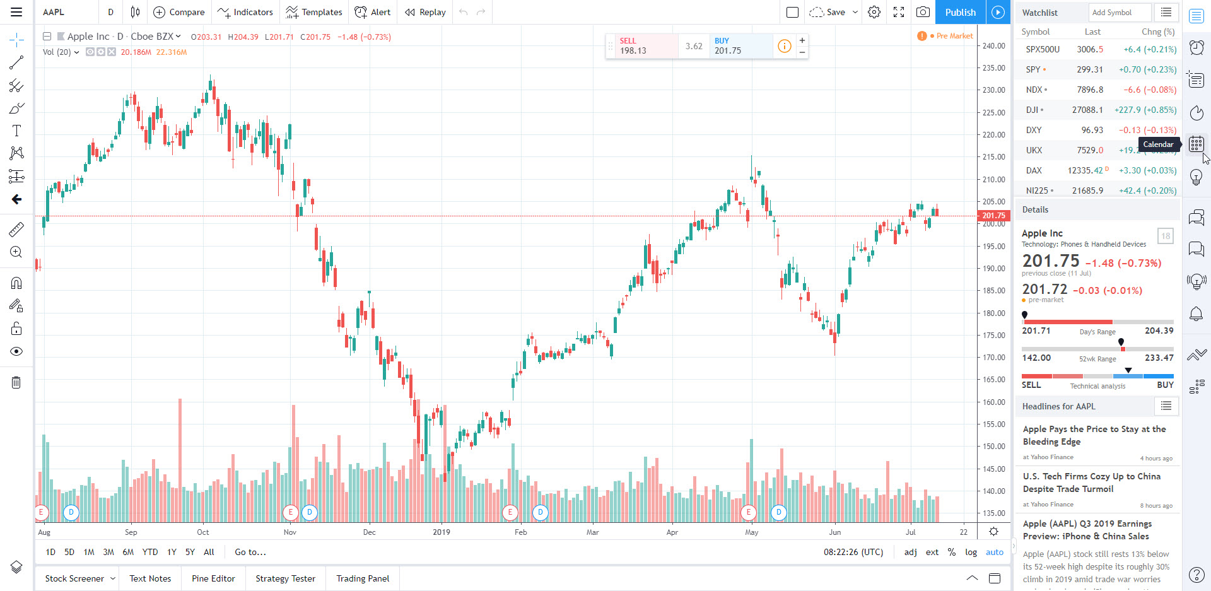Click the SELL 198.13 button
The height and width of the screenshot is (591, 1211).
pos(647,46)
